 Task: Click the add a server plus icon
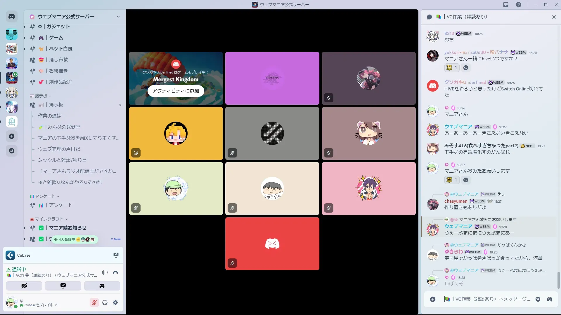12,136
